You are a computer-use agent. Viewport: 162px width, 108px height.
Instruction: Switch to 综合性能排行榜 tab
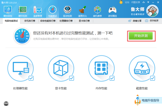pos(48,21)
